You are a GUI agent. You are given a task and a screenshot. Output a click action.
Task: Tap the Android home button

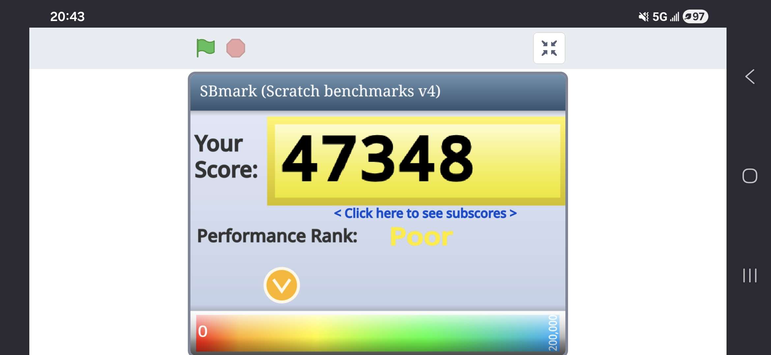coord(750,176)
